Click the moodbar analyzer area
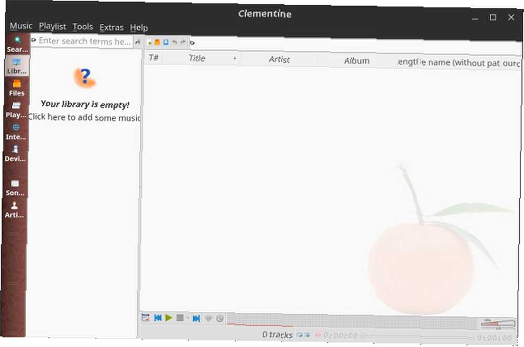The image size is (524, 347). click(353, 321)
